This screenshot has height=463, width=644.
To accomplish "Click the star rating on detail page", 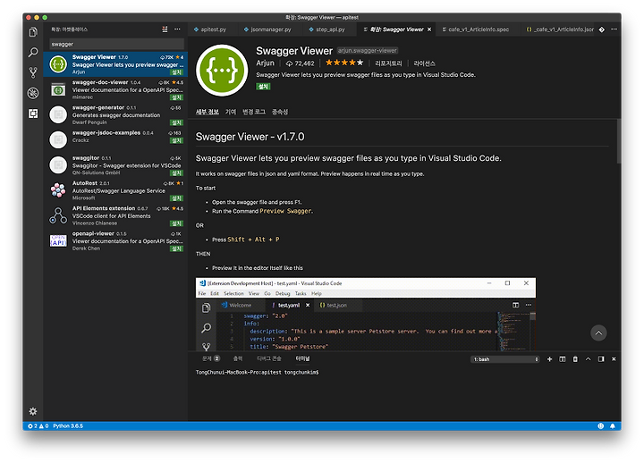I will (344, 63).
